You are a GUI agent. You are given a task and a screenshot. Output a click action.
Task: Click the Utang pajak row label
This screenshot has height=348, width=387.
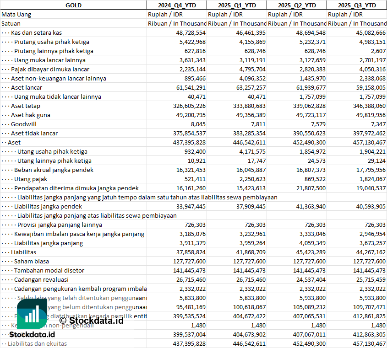31,179
